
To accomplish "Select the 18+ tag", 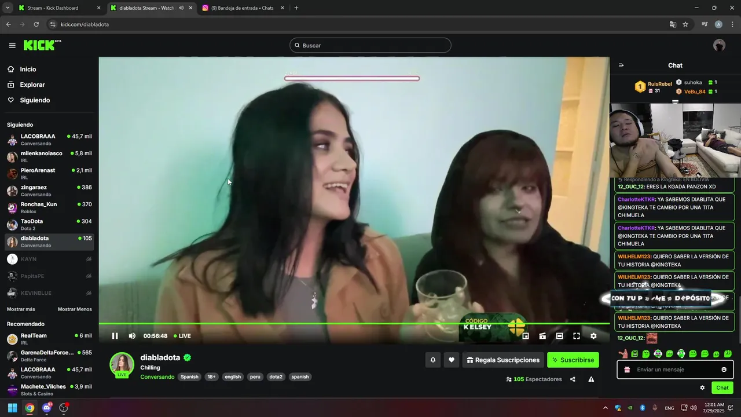I will (x=211, y=377).
